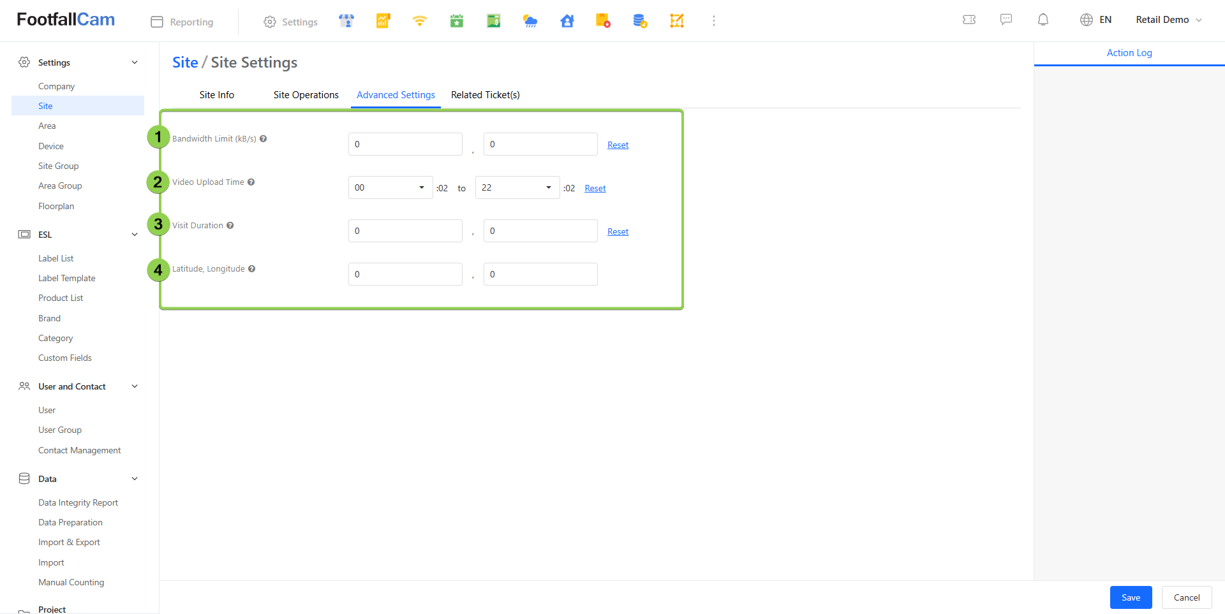Open the green calendar star icon

457,21
